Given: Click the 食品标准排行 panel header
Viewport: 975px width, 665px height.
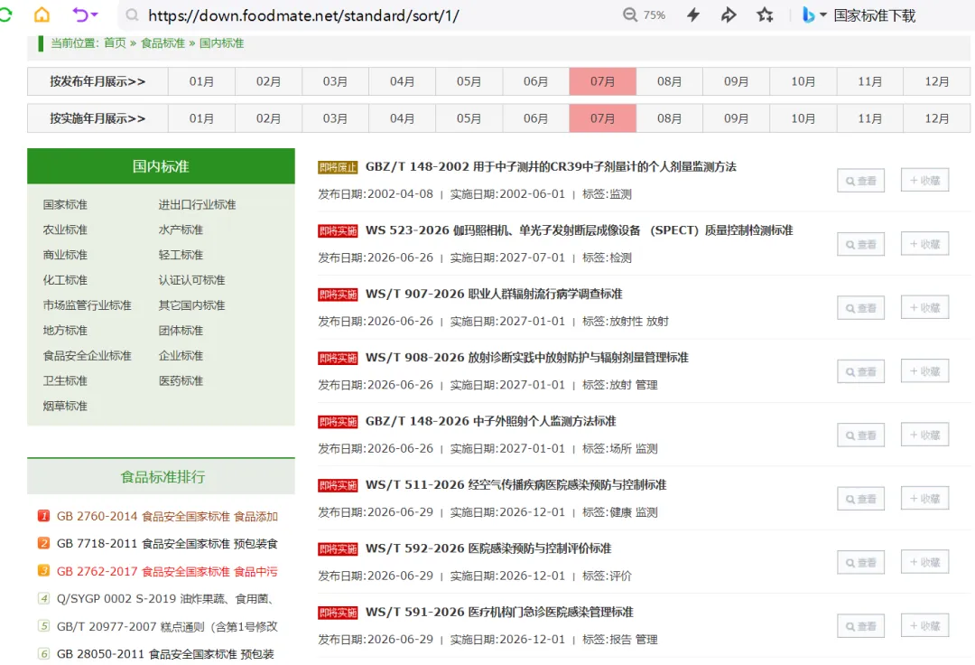Looking at the screenshot, I should [161, 476].
